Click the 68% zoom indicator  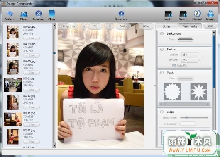[x=146, y=26]
